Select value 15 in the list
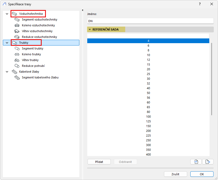This screenshot has height=180, width=218. click(148, 64)
